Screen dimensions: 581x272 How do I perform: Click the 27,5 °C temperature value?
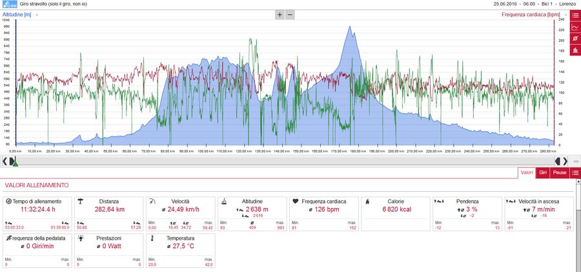(x=183, y=246)
